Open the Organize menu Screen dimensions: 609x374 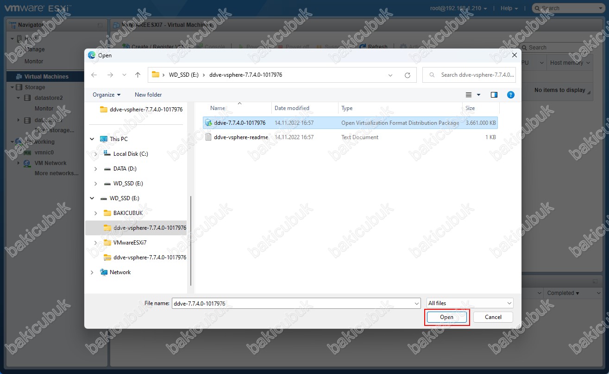coord(107,95)
